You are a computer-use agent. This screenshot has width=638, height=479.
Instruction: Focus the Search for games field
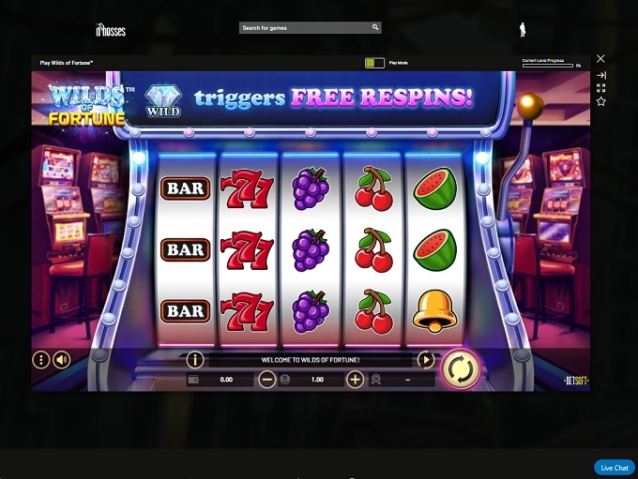click(x=310, y=27)
